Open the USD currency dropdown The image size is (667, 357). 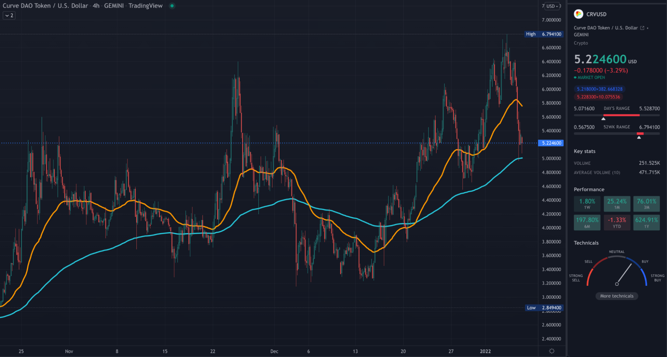click(552, 6)
